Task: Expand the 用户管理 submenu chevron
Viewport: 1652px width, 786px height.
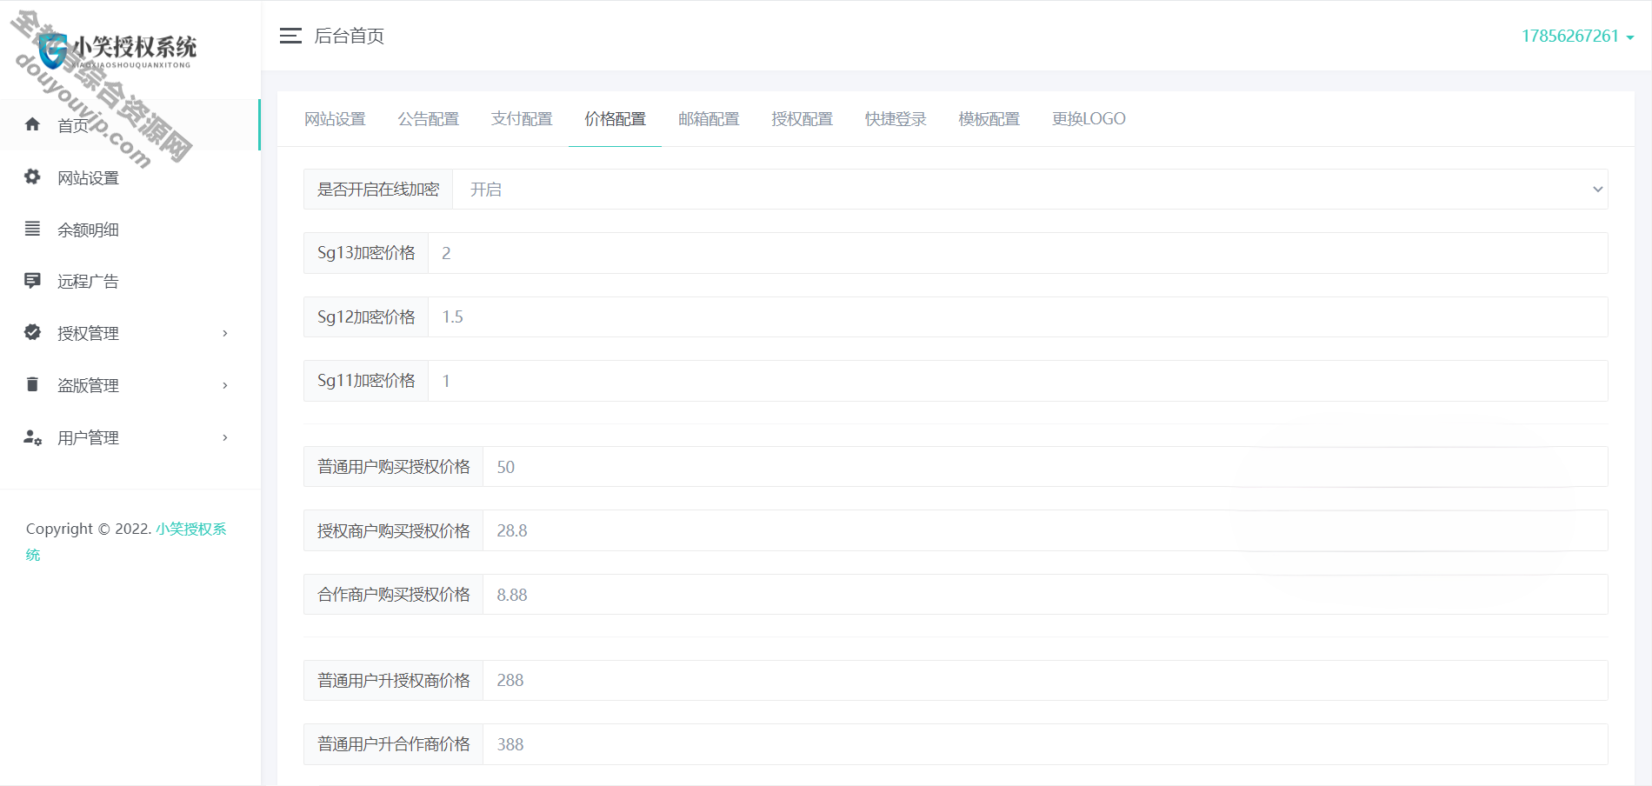Action: pos(225,437)
